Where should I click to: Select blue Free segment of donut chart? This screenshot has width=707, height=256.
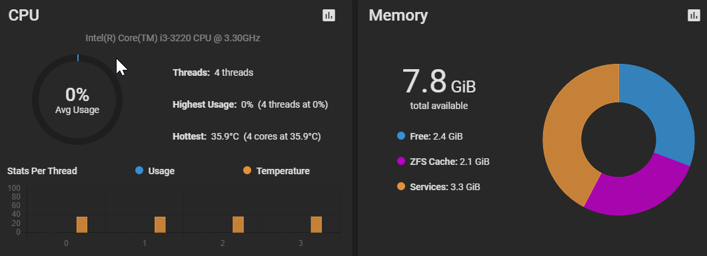(x=663, y=112)
